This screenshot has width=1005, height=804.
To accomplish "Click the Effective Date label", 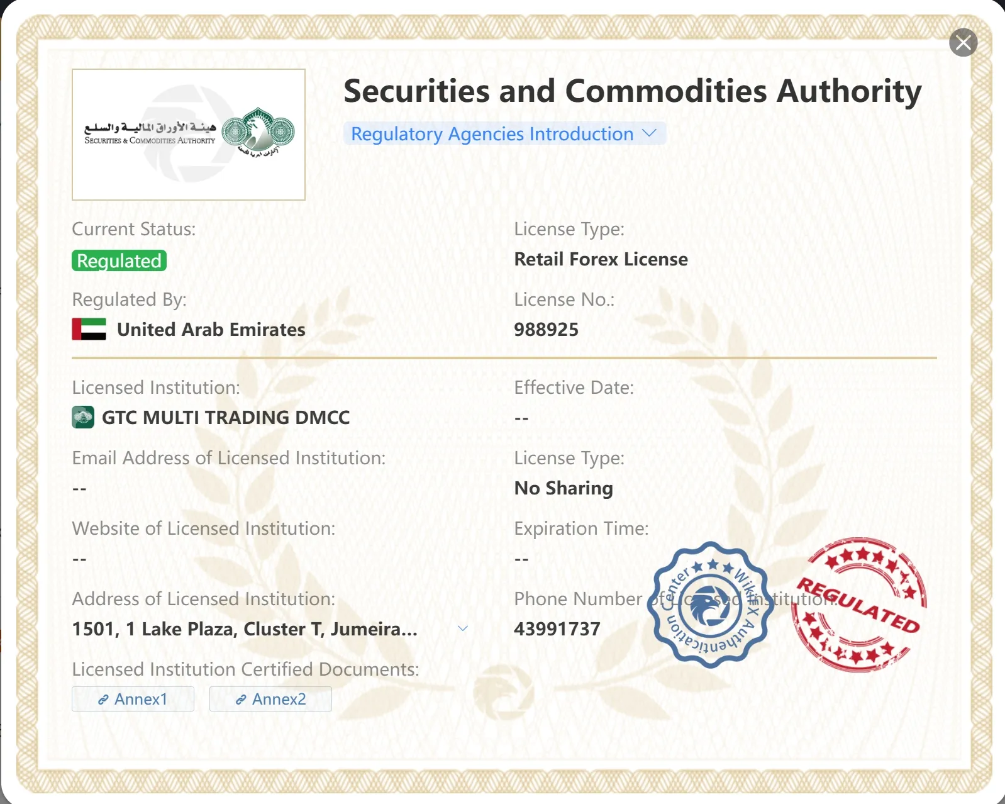I will point(574,388).
